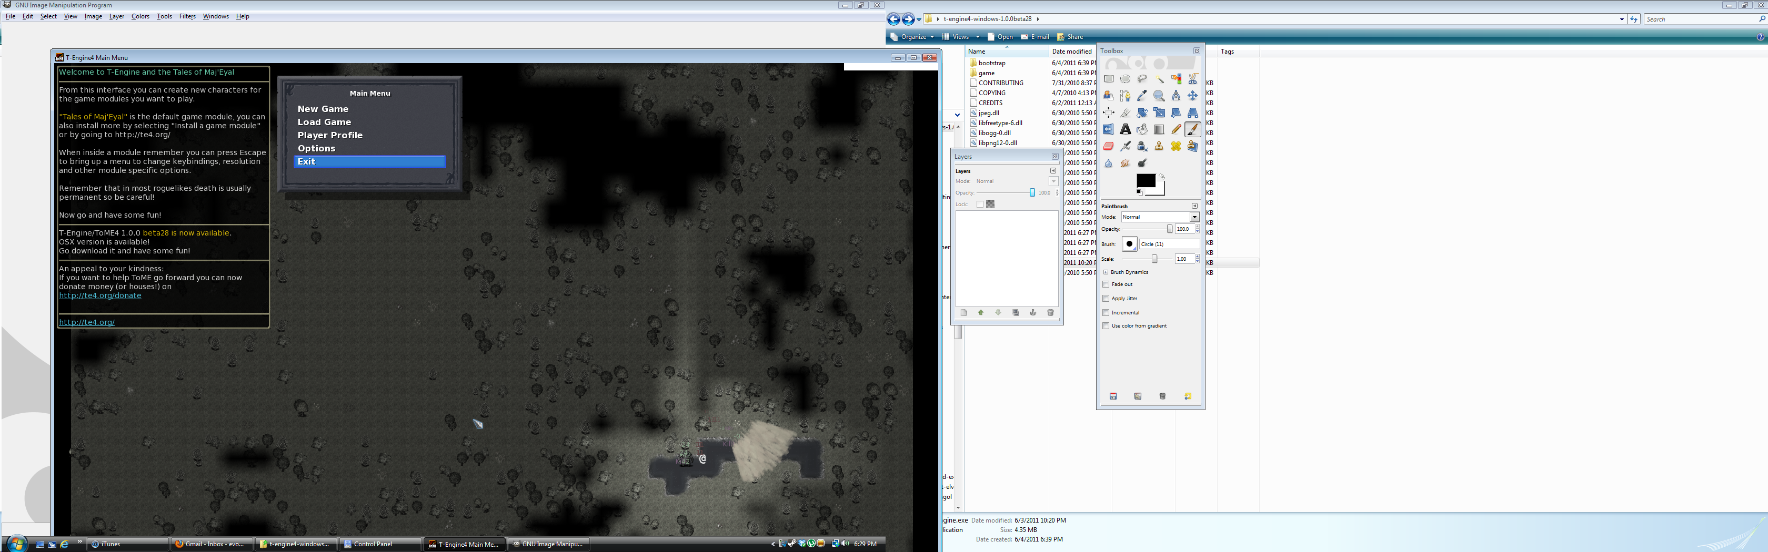This screenshot has width=1768, height=552.
Task: Expand the Brush Dynamics section
Action: (1106, 272)
